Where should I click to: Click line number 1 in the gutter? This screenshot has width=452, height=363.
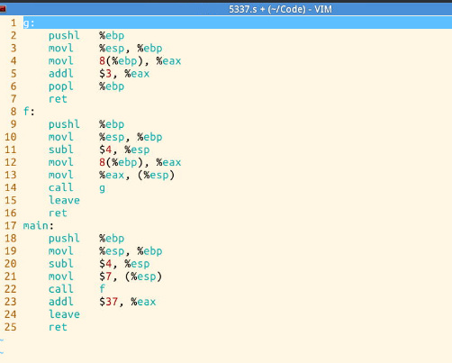(14, 23)
